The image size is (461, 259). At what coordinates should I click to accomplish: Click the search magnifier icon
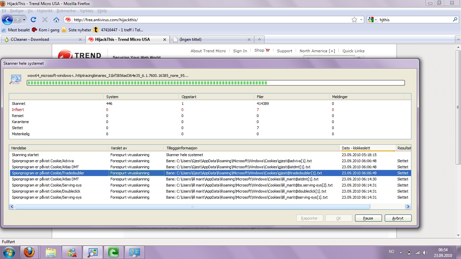[x=455, y=20]
